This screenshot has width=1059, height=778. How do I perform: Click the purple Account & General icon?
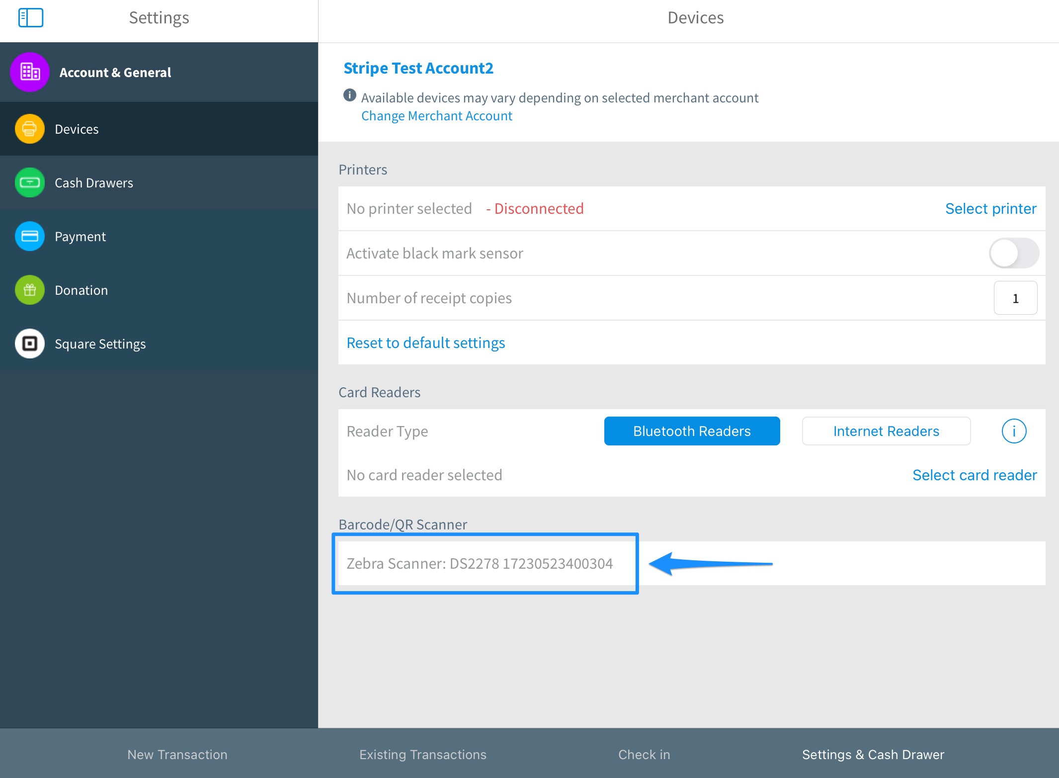click(30, 73)
